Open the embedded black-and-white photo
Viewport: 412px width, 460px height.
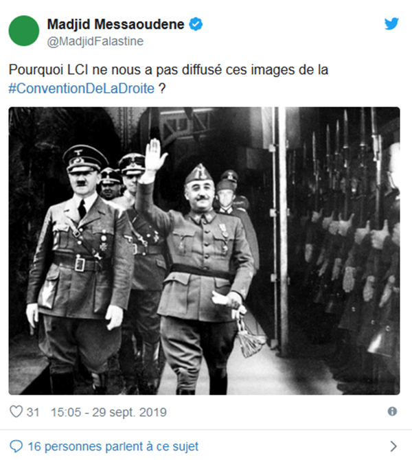[204, 251]
